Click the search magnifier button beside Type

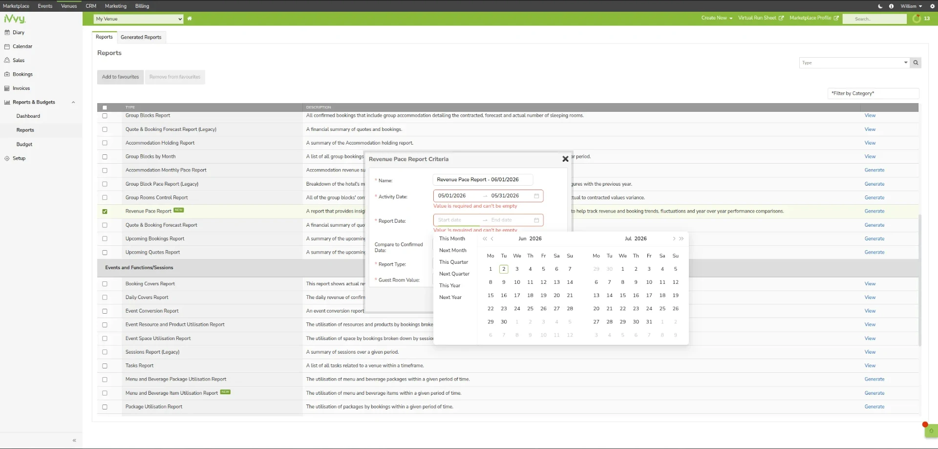[x=916, y=63]
